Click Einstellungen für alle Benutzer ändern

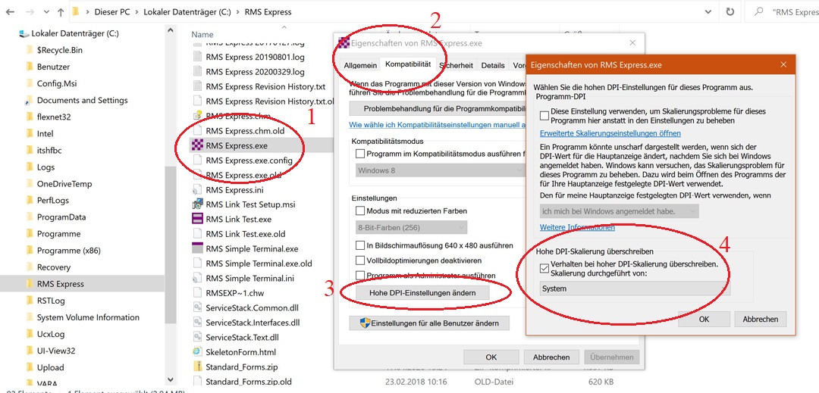coord(428,323)
